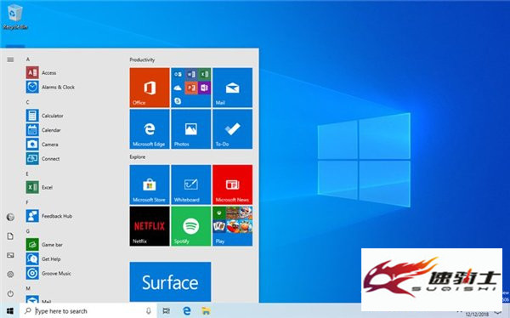Launch Alarms & Clock
The image size is (510, 318).
point(50,88)
